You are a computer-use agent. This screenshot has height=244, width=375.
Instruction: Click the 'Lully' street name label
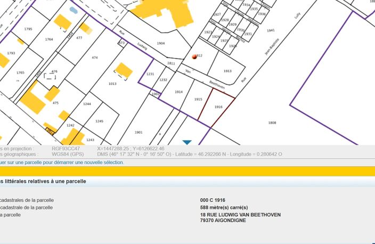(297, 15)
